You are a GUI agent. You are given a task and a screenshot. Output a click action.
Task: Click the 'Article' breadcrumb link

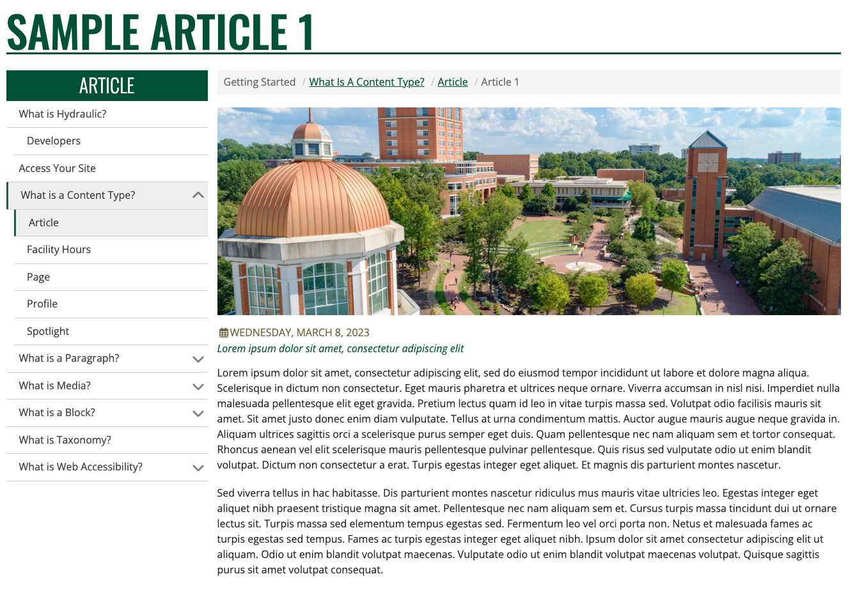pyautogui.click(x=452, y=82)
